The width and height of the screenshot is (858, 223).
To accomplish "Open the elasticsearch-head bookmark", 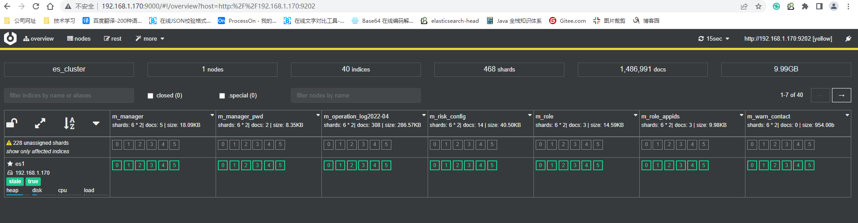I will 450,21.
